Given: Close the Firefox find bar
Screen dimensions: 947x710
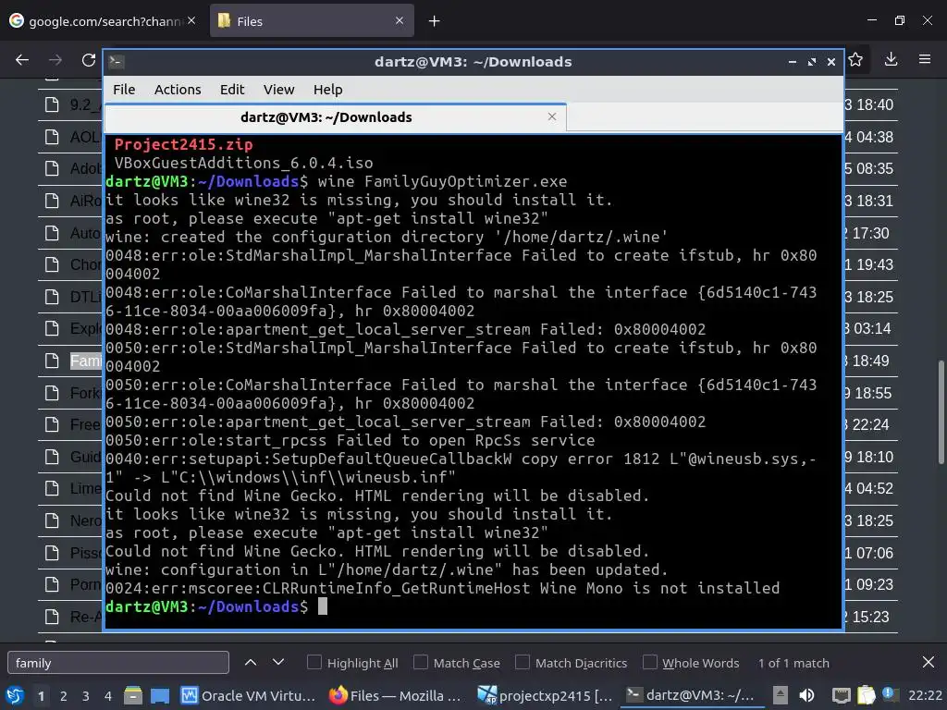Looking at the screenshot, I should [929, 662].
